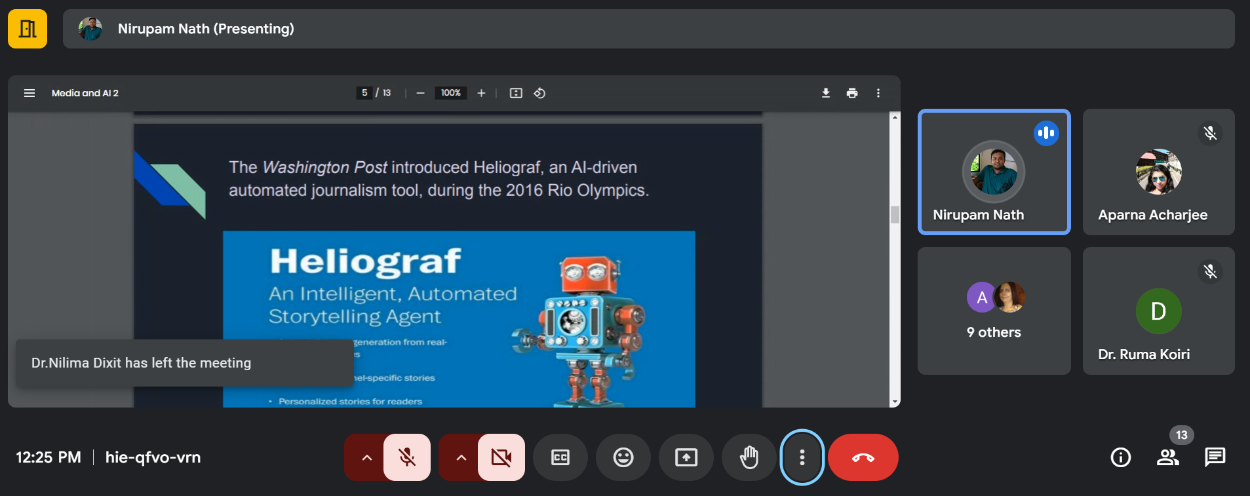The image size is (1250, 496).
Task: Select Aparna Acharjee participant tile
Action: 1159,172
